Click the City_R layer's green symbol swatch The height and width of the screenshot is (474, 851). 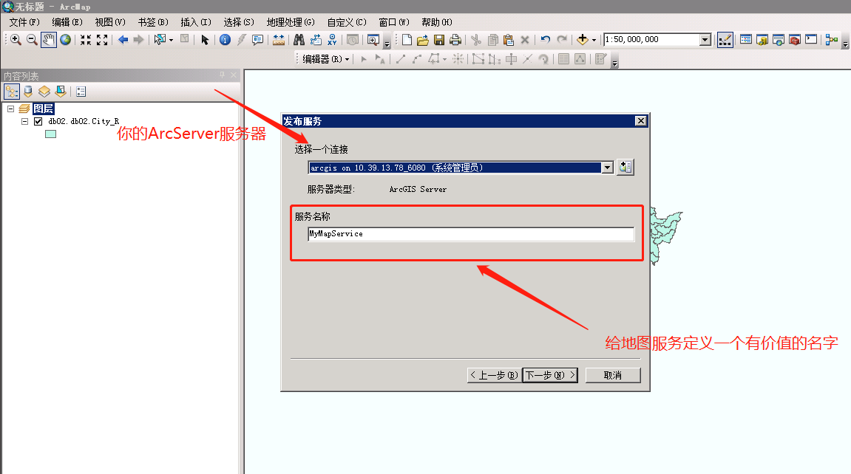point(50,134)
